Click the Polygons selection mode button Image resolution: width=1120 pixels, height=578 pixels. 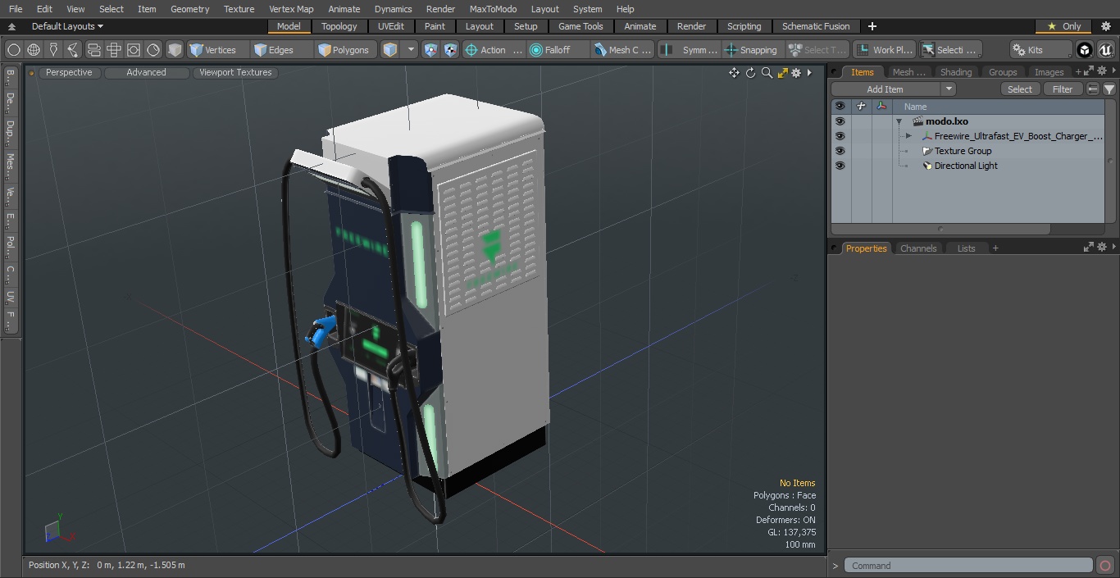[344, 50]
